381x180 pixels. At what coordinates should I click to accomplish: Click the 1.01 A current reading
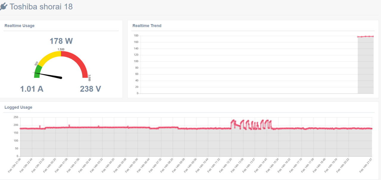tap(32, 89)
